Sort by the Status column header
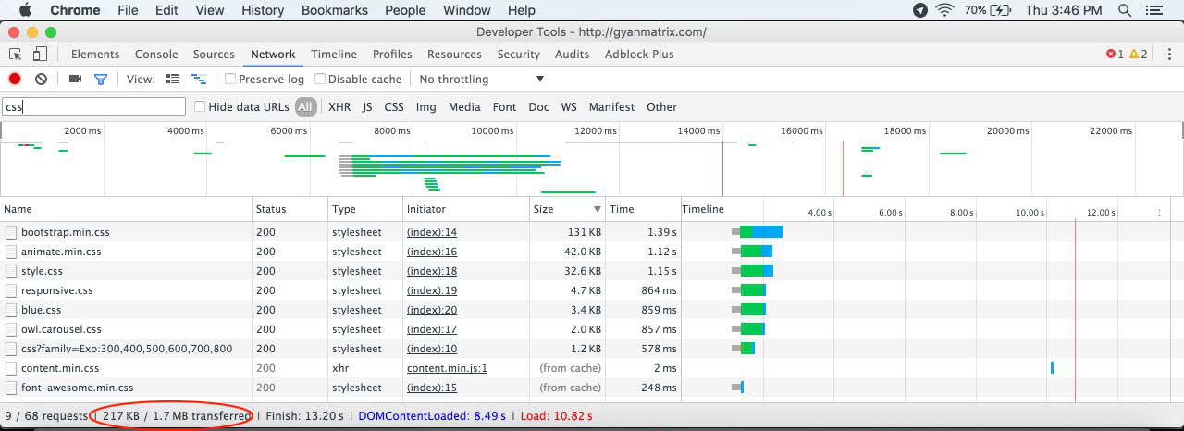The image size is (1184, 431). coord(290,209)
